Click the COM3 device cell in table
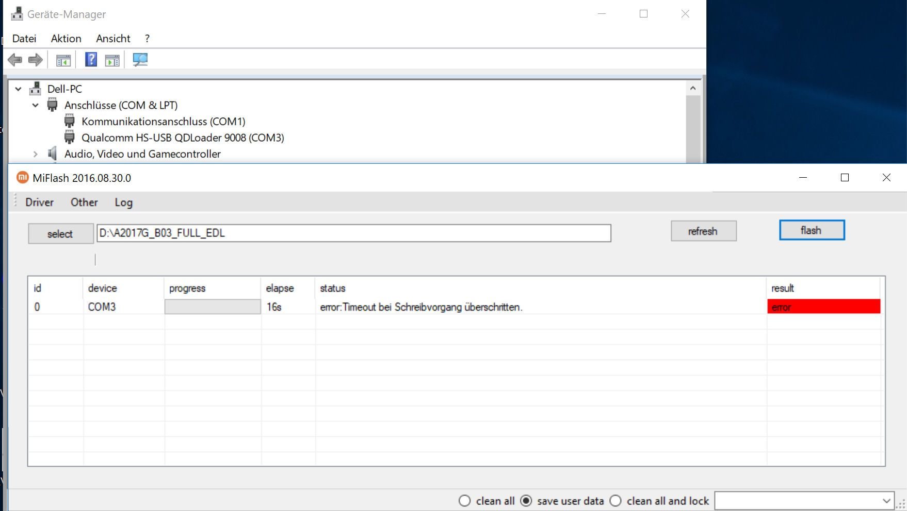This screenshot has height=511, width=907. coord(123,306)
